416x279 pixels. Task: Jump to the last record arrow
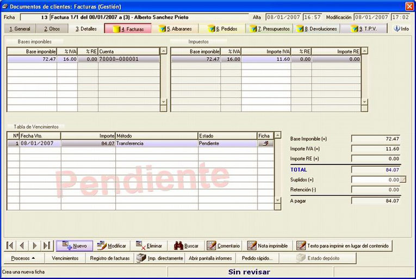(x=47, y=245)
